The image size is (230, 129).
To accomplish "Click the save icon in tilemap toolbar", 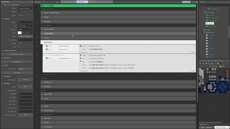I will [x=220, y=66].
